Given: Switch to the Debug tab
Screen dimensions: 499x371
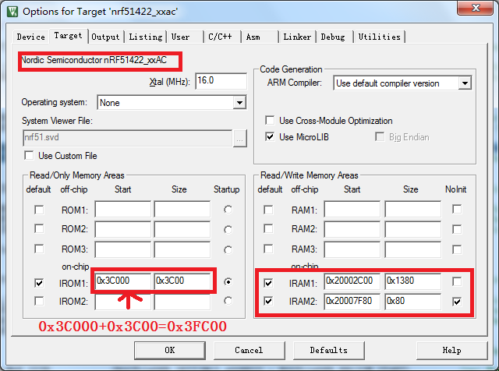Looking at the screenshot, I should 333,37.
